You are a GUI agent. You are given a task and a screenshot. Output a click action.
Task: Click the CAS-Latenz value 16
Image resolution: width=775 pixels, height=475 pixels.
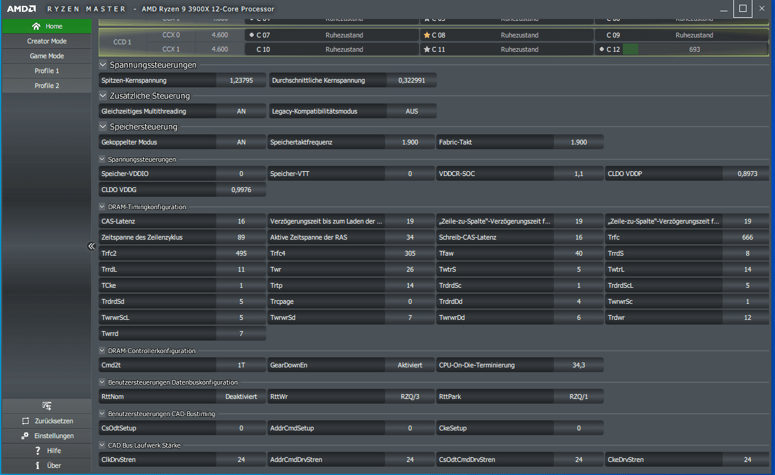click(241, 221)
